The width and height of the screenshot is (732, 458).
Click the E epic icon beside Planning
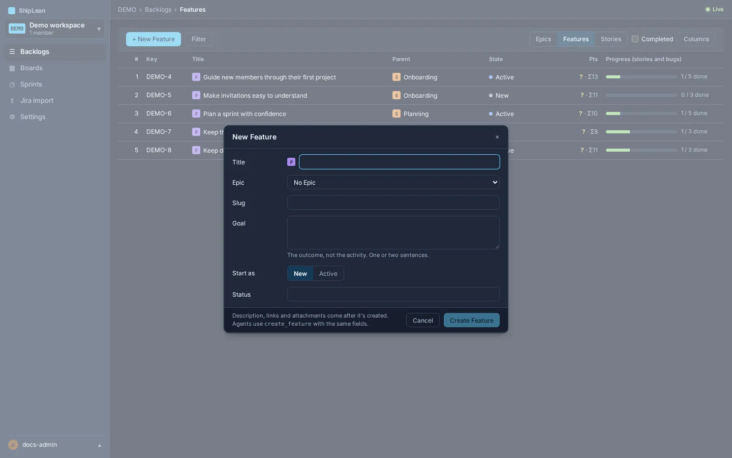396,113
